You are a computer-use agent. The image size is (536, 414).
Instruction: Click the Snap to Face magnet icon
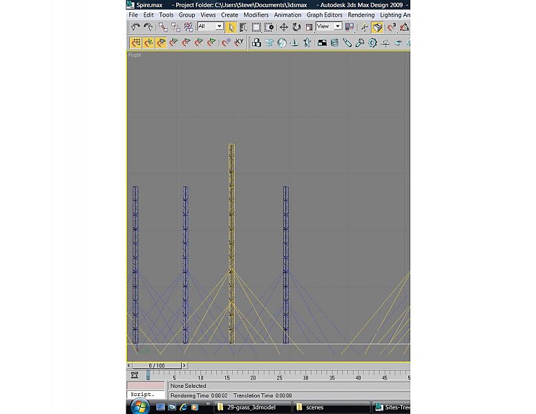pyautogui.click(x=211, y=43)
